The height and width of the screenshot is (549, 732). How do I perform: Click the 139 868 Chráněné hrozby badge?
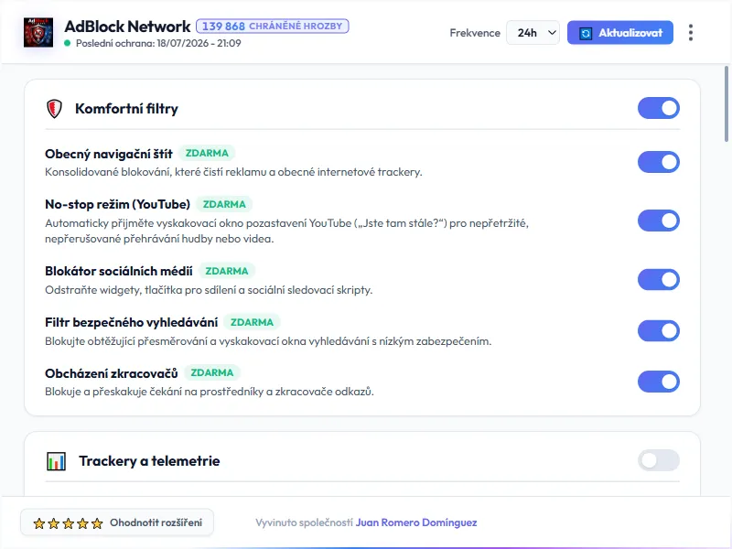[272, 27]
